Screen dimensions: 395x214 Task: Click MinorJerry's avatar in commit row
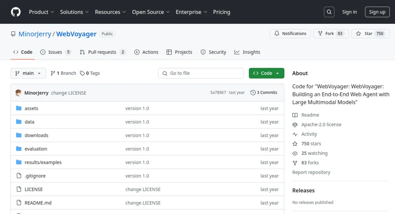(18, 93)
